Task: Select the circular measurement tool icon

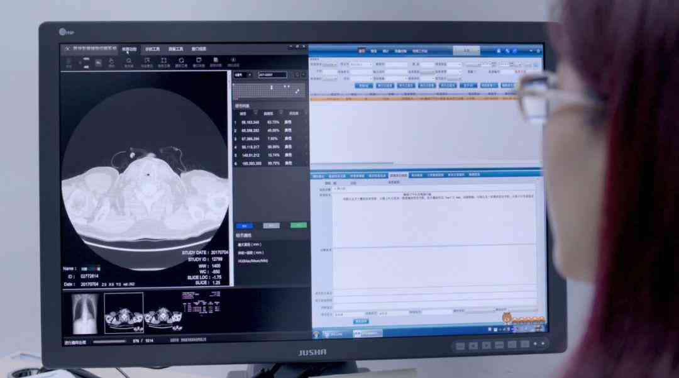Action: pos(181,62)
